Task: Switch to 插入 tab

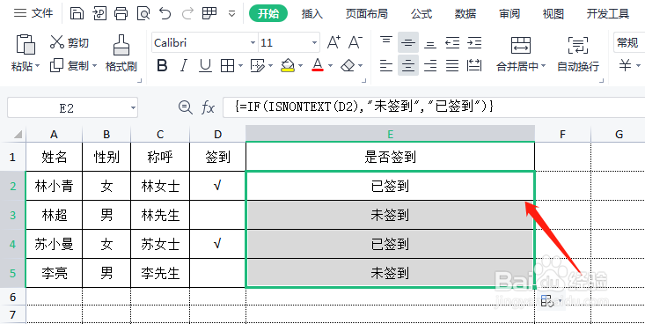Action: tap(312, 13)
